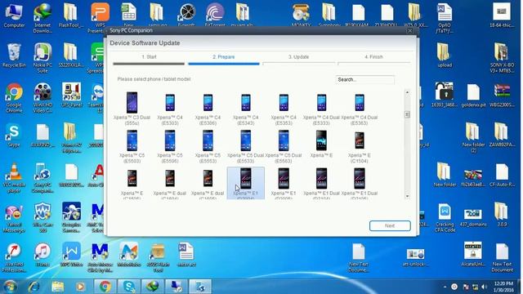
Task: Open the WinX HD Video Converter icon
Action: [42, 98]
